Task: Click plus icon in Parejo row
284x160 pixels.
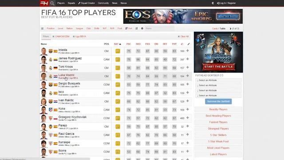Action: 188,126
